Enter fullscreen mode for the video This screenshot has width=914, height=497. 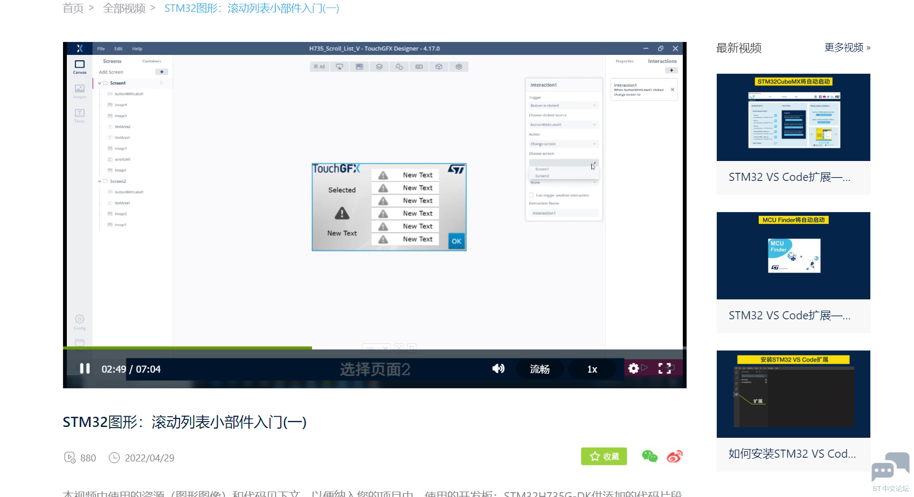(x=665, y=368)
